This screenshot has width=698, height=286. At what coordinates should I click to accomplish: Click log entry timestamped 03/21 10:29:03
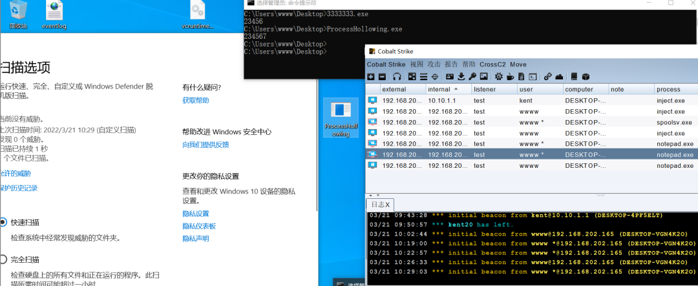coord(533,271)
